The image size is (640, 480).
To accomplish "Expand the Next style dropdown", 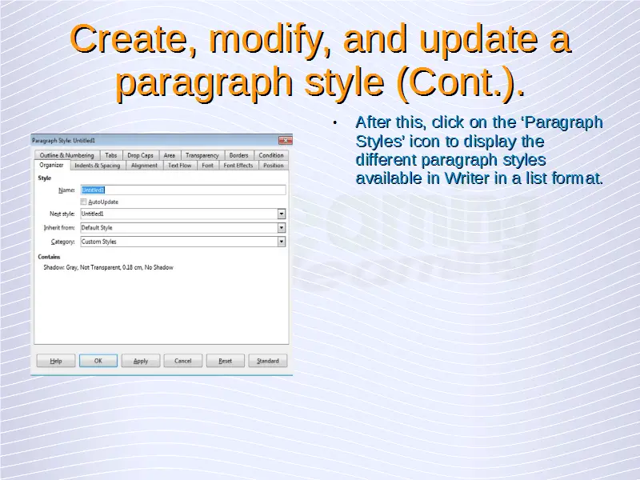I will 282,214.
